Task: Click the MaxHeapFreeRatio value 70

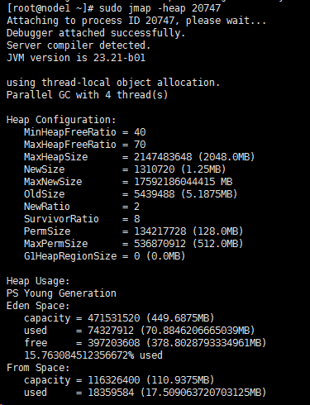Action: pyautogui.click(x=140, y=145)
